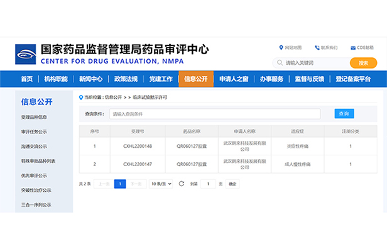Click applicant name in CXHL2200148 row
This screenshot has width=387, height=249.
point(245,147)
